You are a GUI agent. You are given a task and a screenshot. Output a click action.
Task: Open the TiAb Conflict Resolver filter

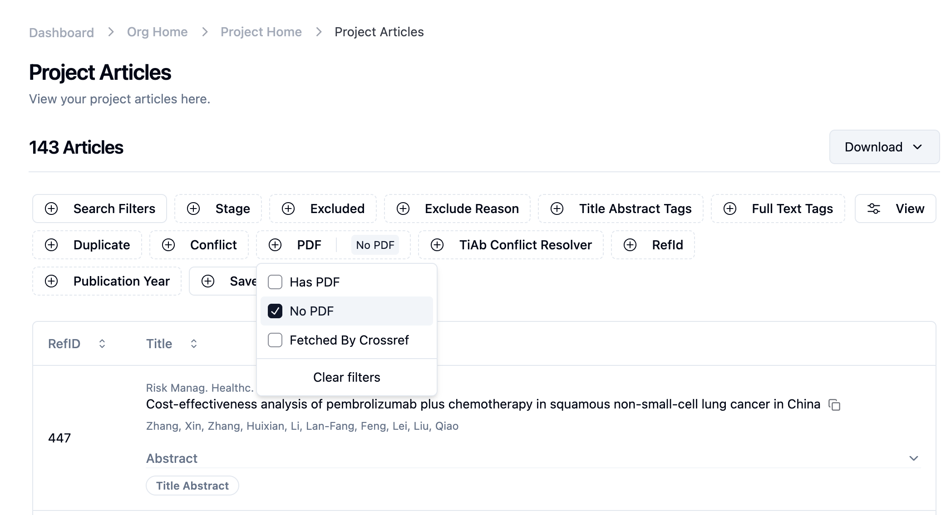coord(511,245)
